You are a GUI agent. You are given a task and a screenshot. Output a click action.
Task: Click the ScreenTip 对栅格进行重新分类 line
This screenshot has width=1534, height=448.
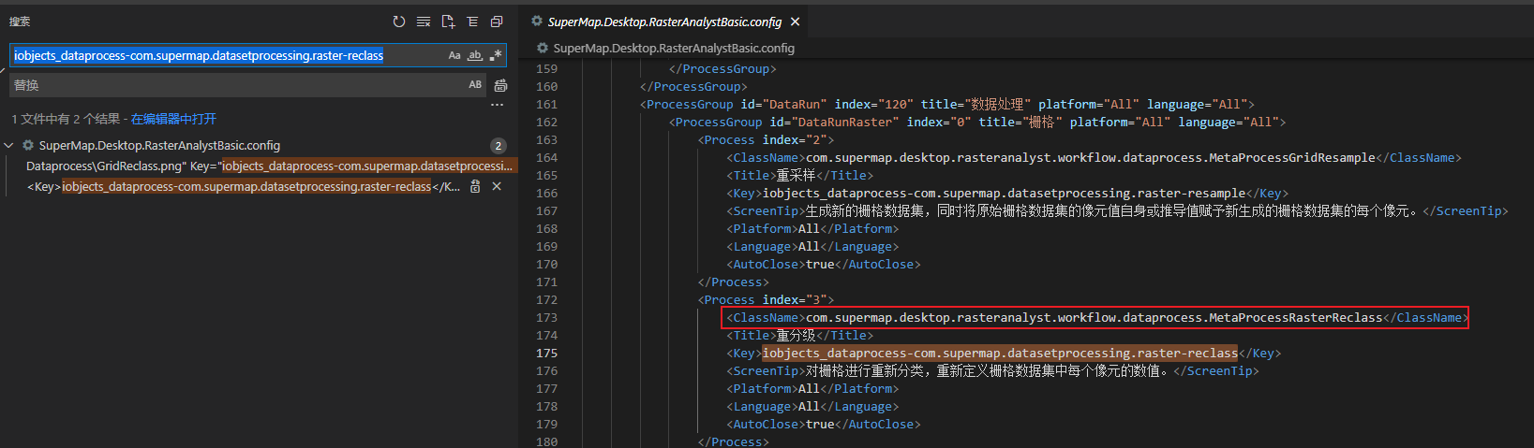click(x=992, y=370)
